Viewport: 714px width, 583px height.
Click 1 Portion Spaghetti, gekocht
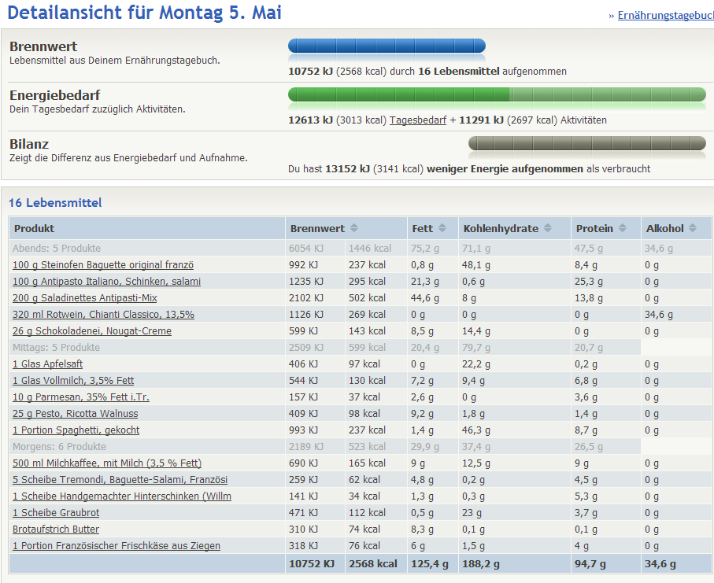[76, 430]
